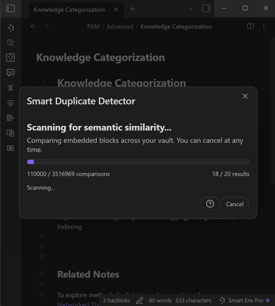The height and width of the screenshot is (306, 275).
Task: Open the more options three-dot menu
Action: (264, 26)
